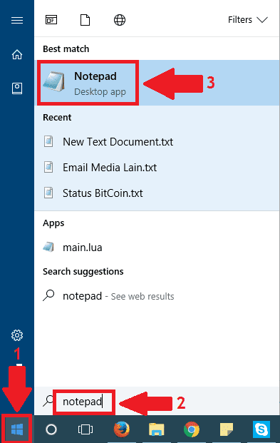Viewport: 280px width, 443px height.
Task: Go to Home in the search sidebar
Action: 17,54
